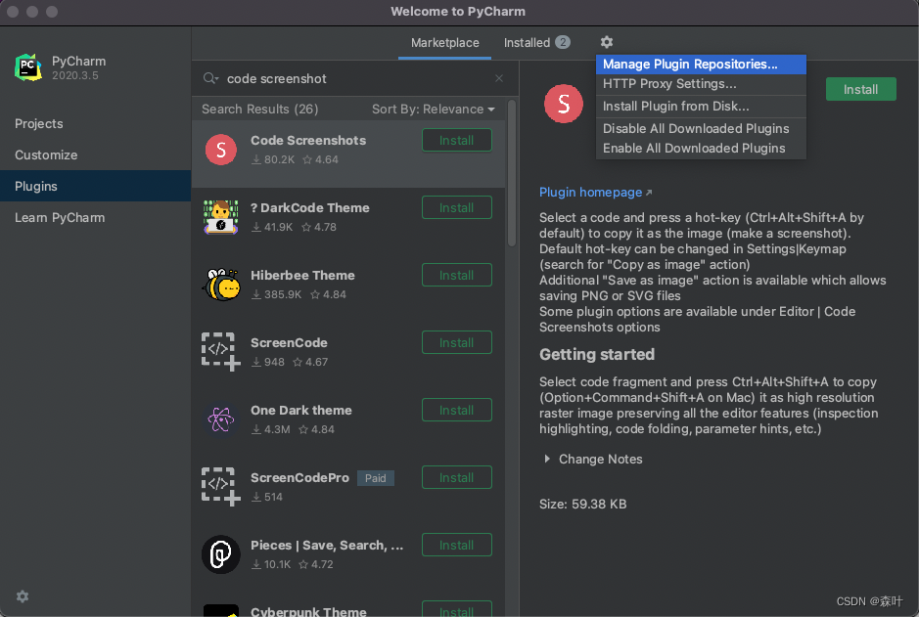Open the bottom-left settings gear
The width and height of the screenshot is (919, 617).
click(x=23, y=595)
